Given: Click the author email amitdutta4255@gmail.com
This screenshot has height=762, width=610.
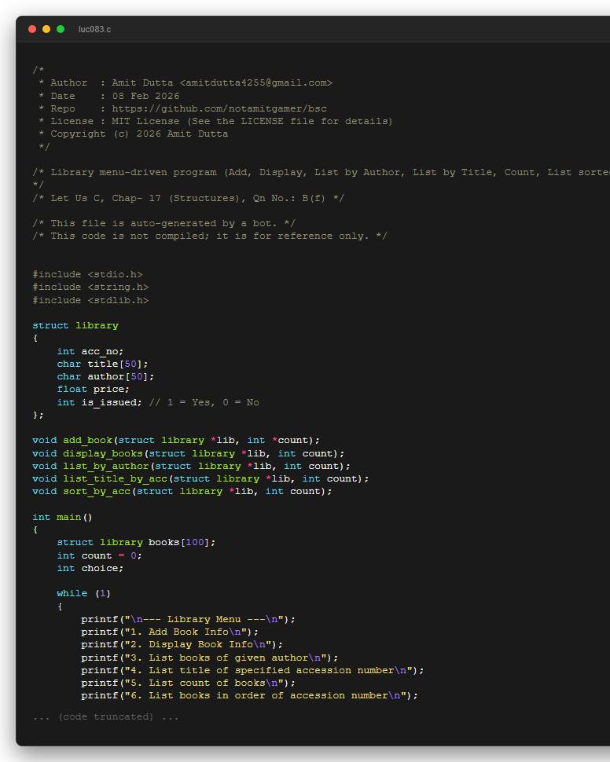Looking at the screenshot, I should (255, 82).
